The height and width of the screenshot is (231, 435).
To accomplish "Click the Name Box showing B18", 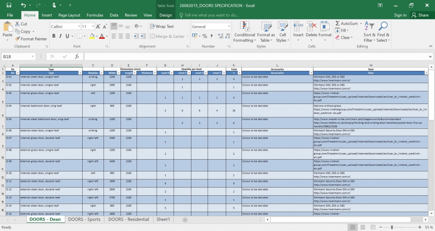I will [x=18, y=57].
